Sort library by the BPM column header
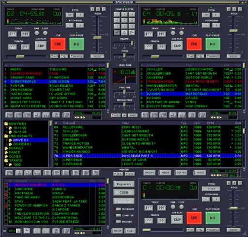Screen dimensions: 248x237 pyautogui.click(x=210, y=123)
